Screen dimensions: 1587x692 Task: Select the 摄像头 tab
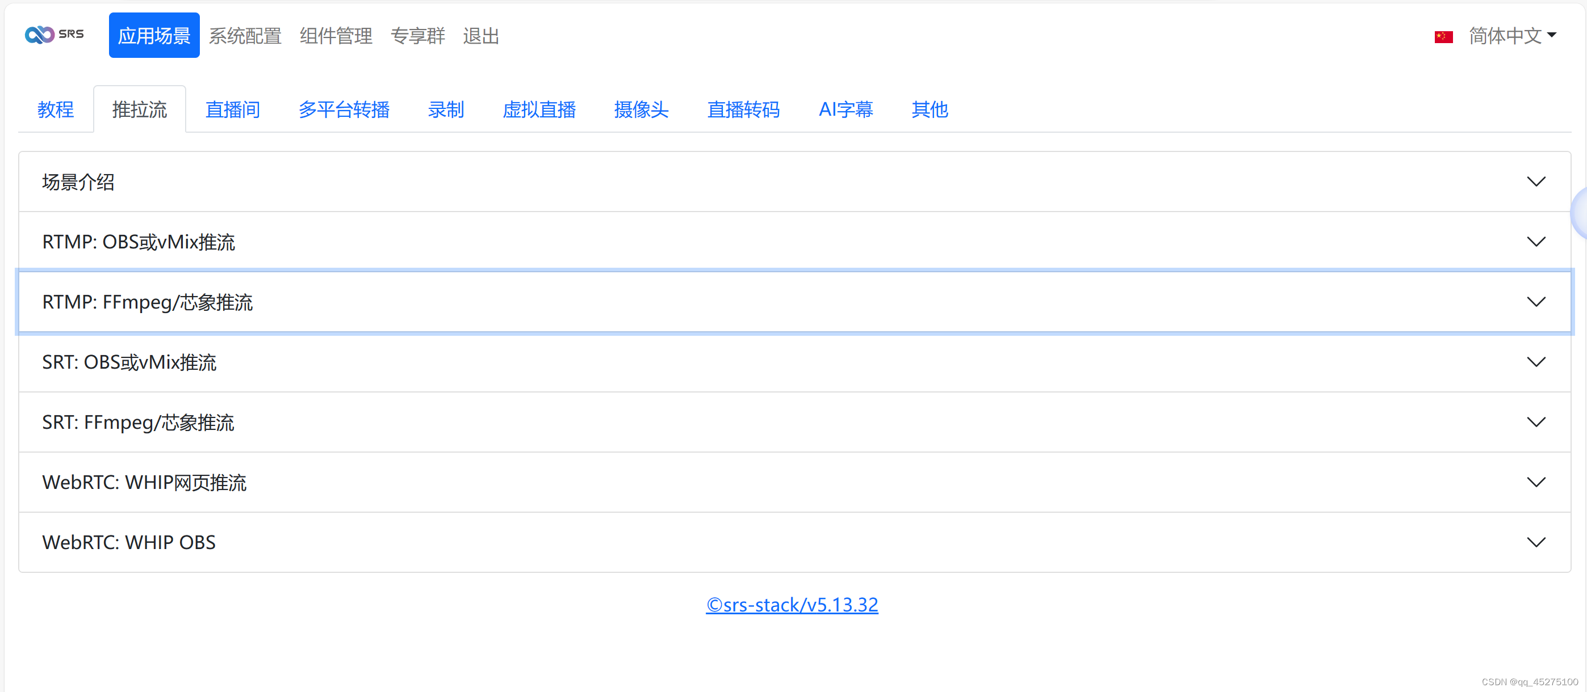[x=642, y=109]
